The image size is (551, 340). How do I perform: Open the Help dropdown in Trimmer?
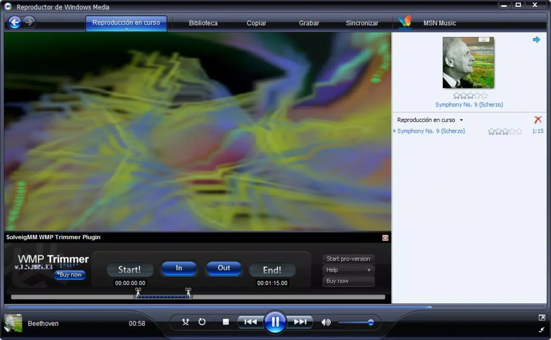[x=349, y=270]
